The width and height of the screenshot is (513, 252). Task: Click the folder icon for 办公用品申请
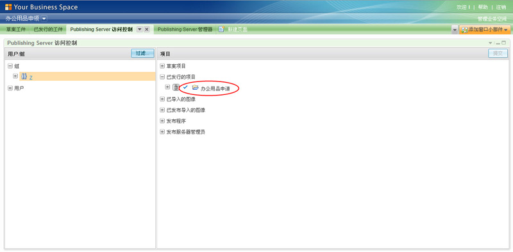pyautogui.click(x=196, y=87)
